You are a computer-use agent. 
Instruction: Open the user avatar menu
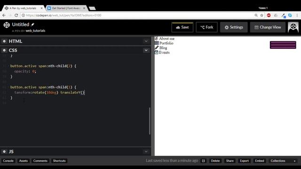click(293, 27)
